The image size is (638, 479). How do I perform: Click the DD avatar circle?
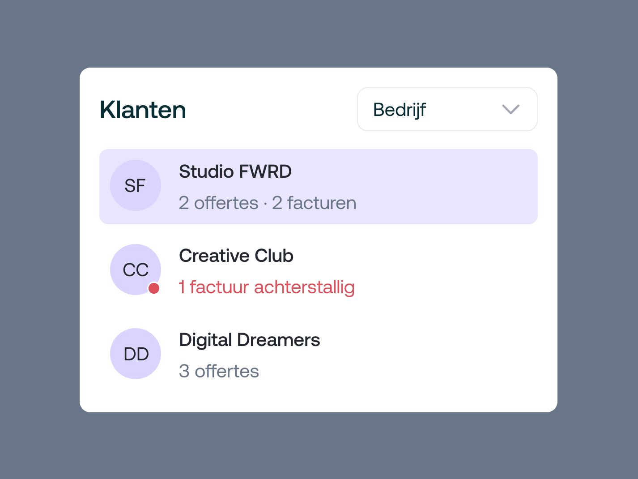136,354
